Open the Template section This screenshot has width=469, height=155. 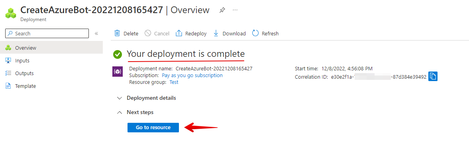[51, 86]
